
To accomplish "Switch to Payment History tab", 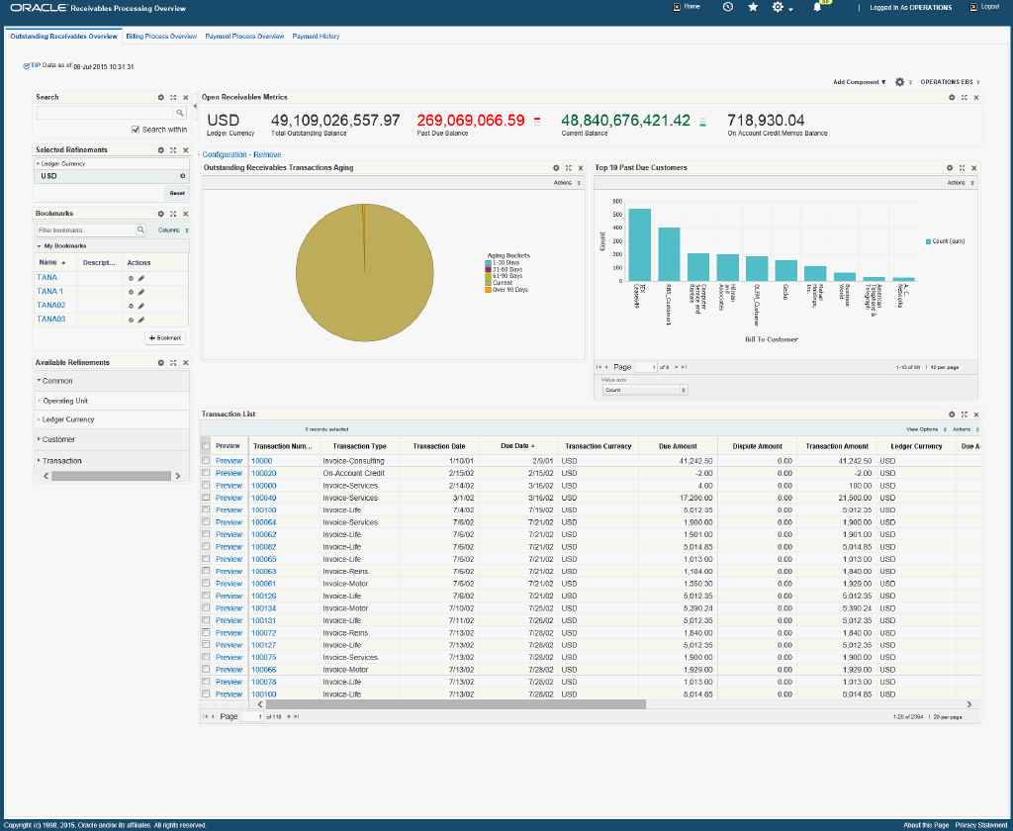I will click(316, 37).
